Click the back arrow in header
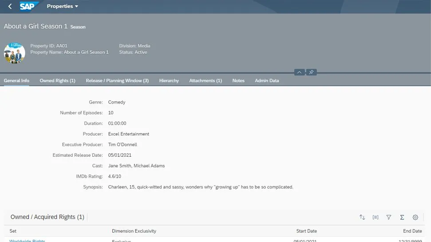The width and height of the screenshot is (431, 242). (x=10, y=7)
